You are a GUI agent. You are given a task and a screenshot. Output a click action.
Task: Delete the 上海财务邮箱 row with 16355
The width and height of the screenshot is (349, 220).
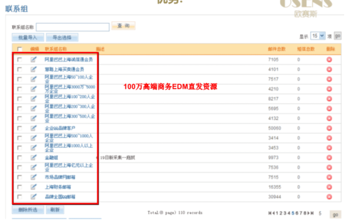point(329,187)
